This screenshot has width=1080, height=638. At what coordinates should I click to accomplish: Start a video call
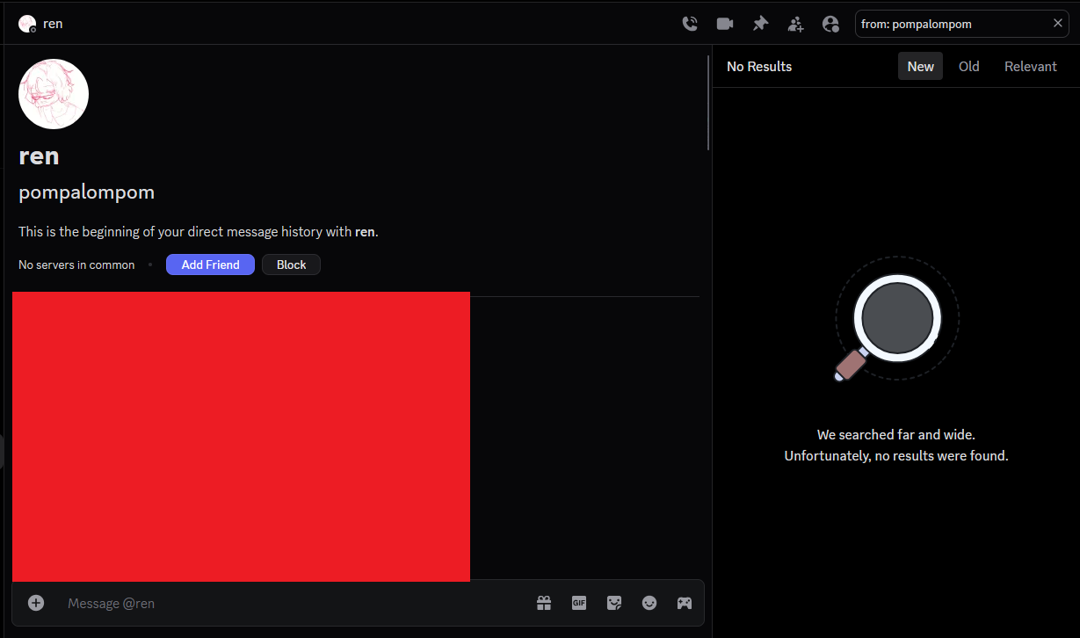click(x=725, y=24)
